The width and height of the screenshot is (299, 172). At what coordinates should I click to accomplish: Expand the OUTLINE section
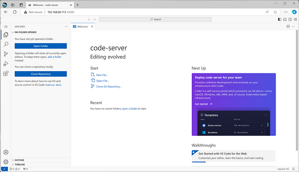point(41,160)
